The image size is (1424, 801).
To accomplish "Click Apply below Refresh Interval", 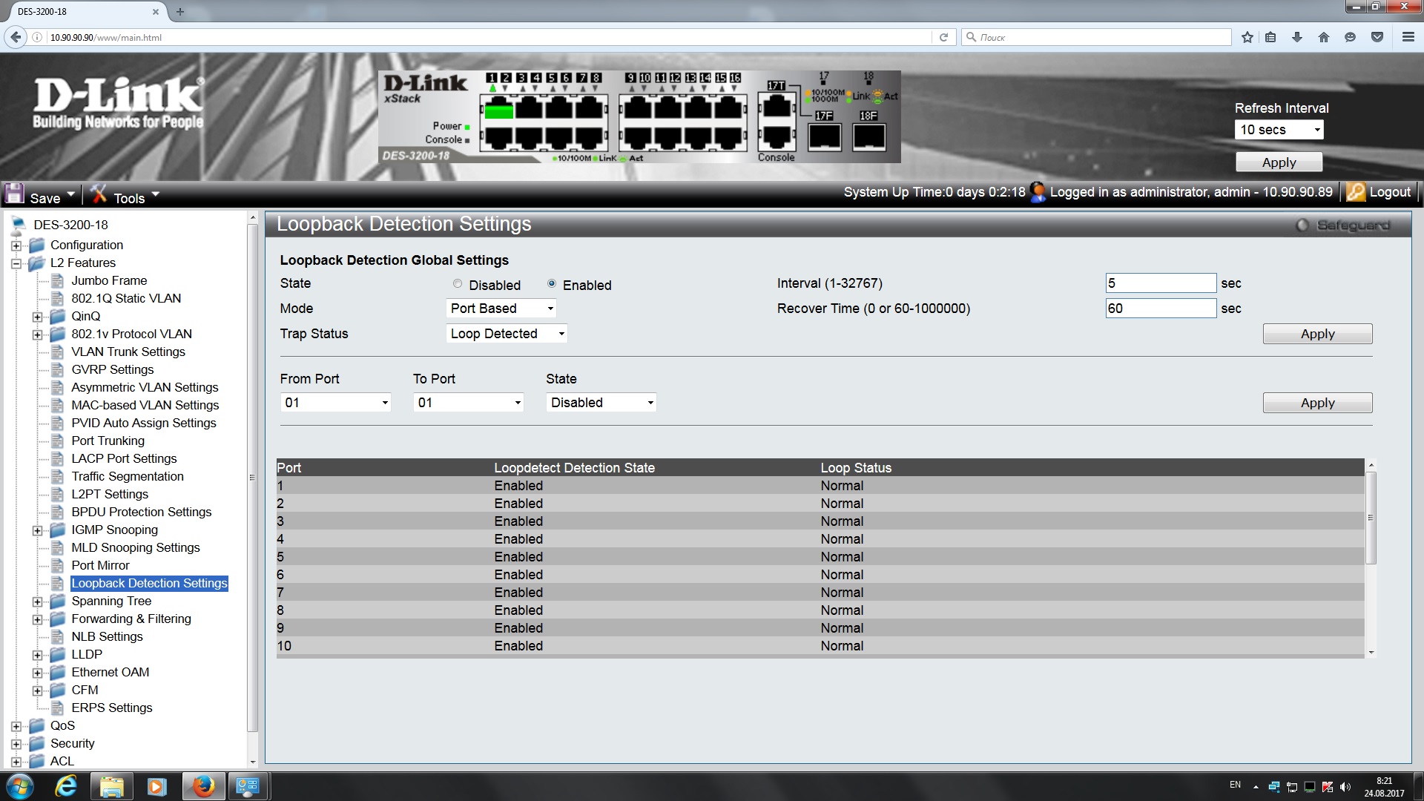I will [x=1279, y=162].
